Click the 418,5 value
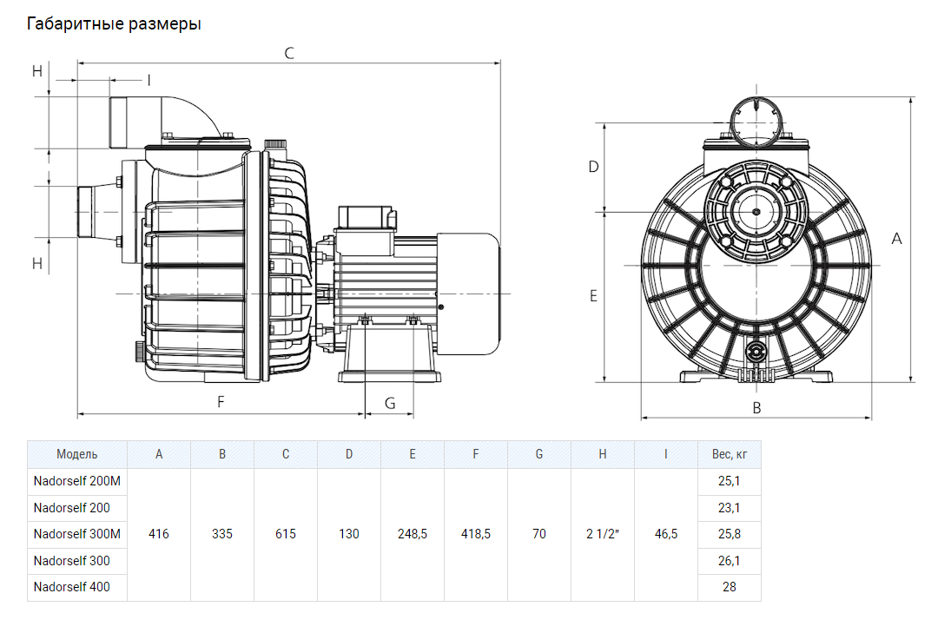Viewport: 951px width, 633px height. (x=476, y=533)
